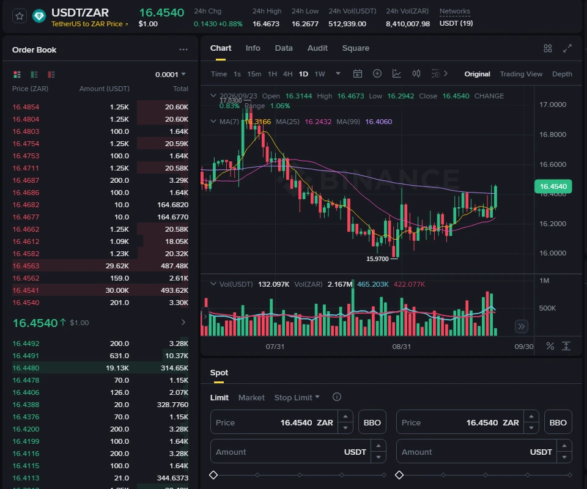587x489 pixels.
Task: Click the buy amount slider handle
Action: 213,475
